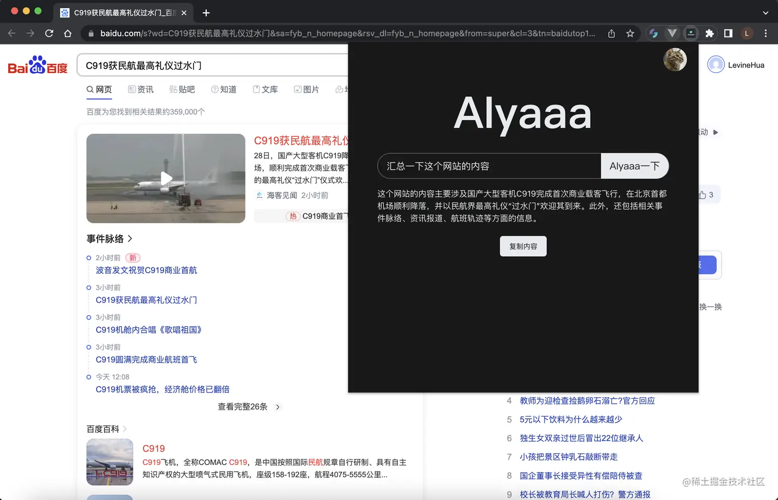The height and width of the screenshot is (500, 778).
Task: Open the browser home page icon
Action: (x=67, y=33)
